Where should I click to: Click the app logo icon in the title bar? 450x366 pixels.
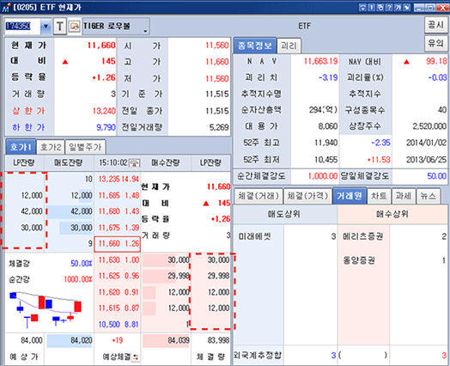click(6, 8)
